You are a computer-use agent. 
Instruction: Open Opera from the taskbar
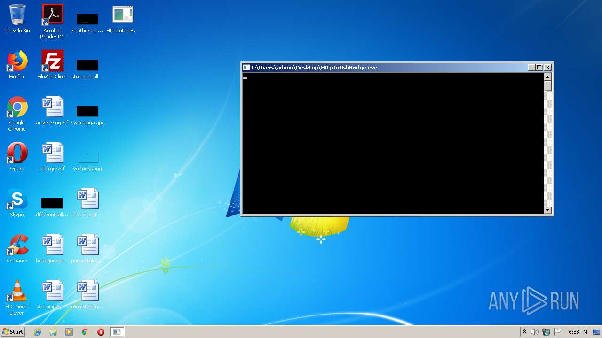[101, 332]
